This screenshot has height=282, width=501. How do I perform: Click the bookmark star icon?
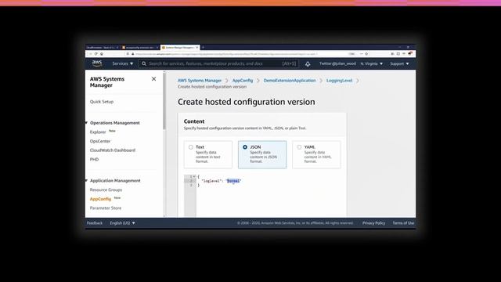(366, 54)
